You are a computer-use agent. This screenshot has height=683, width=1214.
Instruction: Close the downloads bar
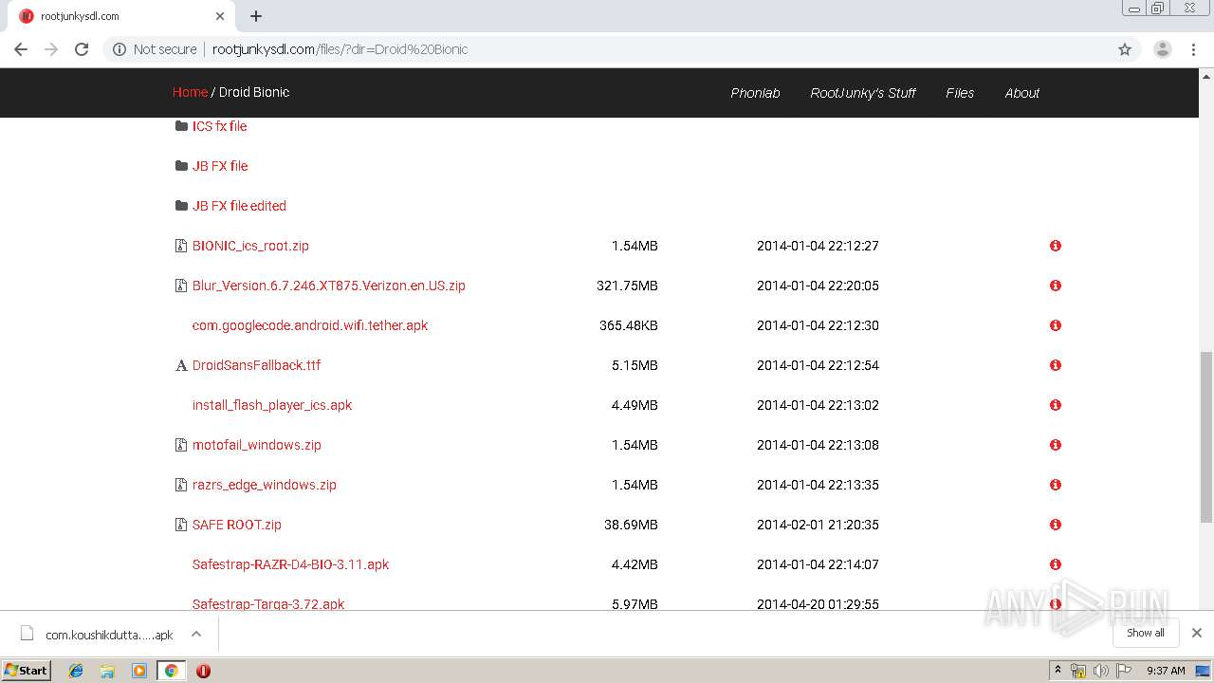click(1197, 633)
